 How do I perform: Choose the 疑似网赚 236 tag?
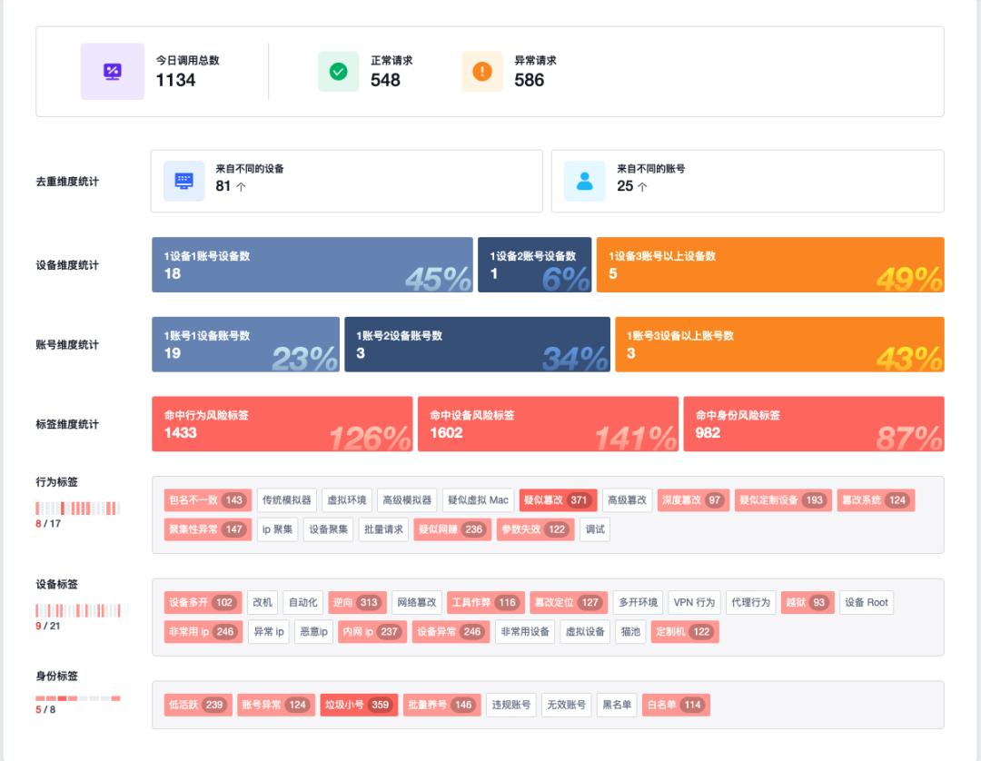(x=452, y=529)
